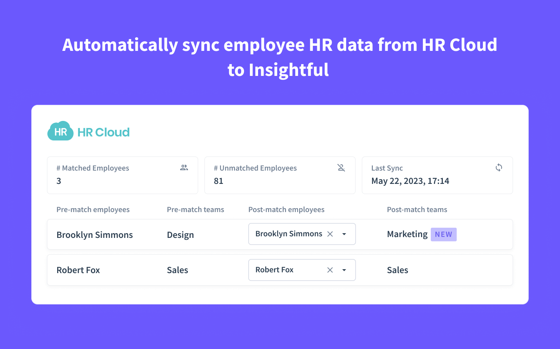
Task: Open the Brooklyn Simmons dropdown arrow
Action: coord(344,234)
